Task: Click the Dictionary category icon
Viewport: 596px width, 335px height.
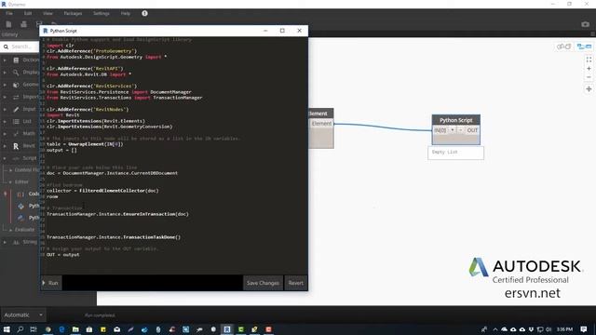Action: 16,60
